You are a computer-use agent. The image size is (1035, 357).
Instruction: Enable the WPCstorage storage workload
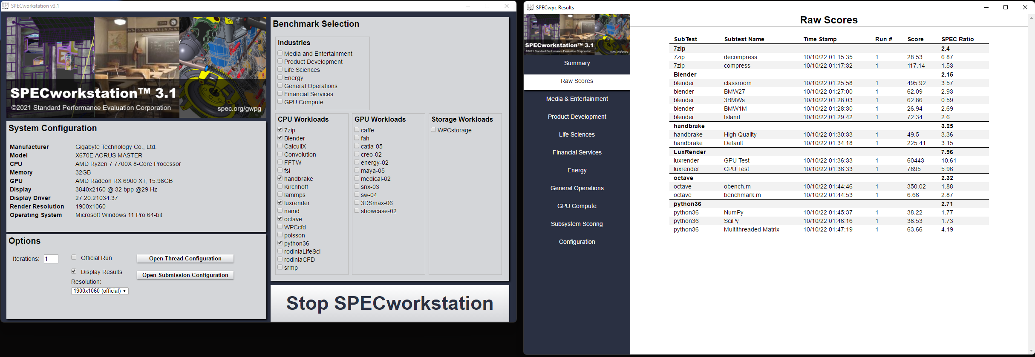[433, 130]
